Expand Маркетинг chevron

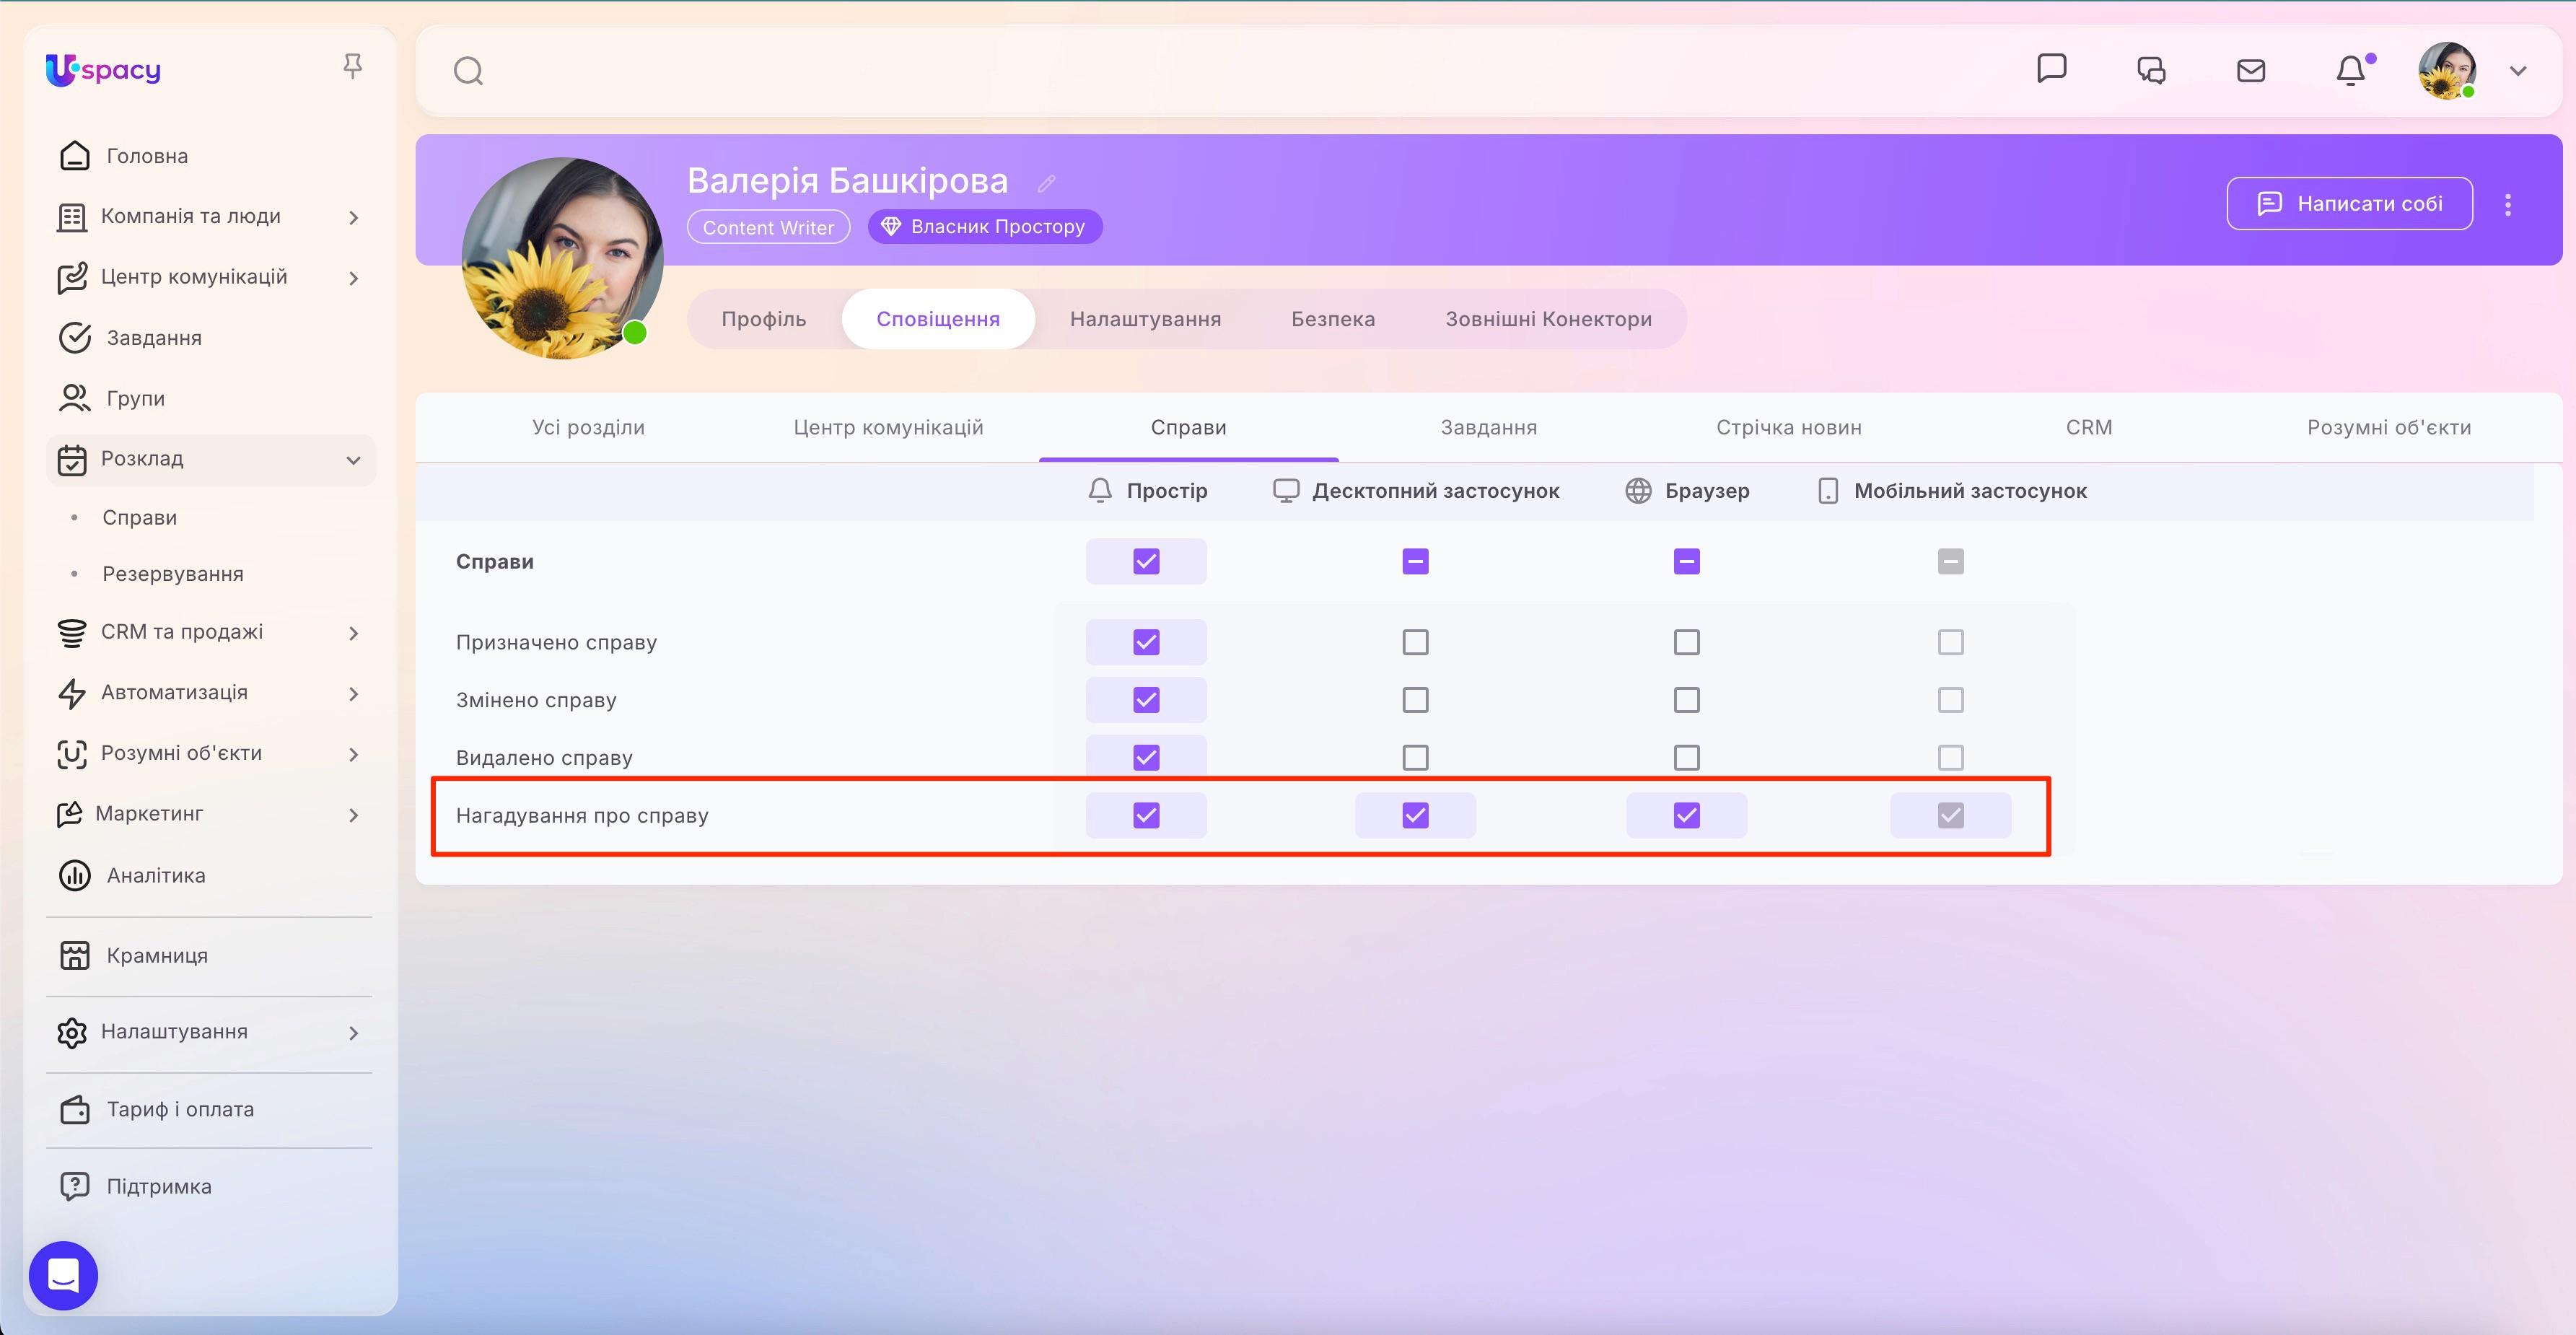[x=353, y=815]
